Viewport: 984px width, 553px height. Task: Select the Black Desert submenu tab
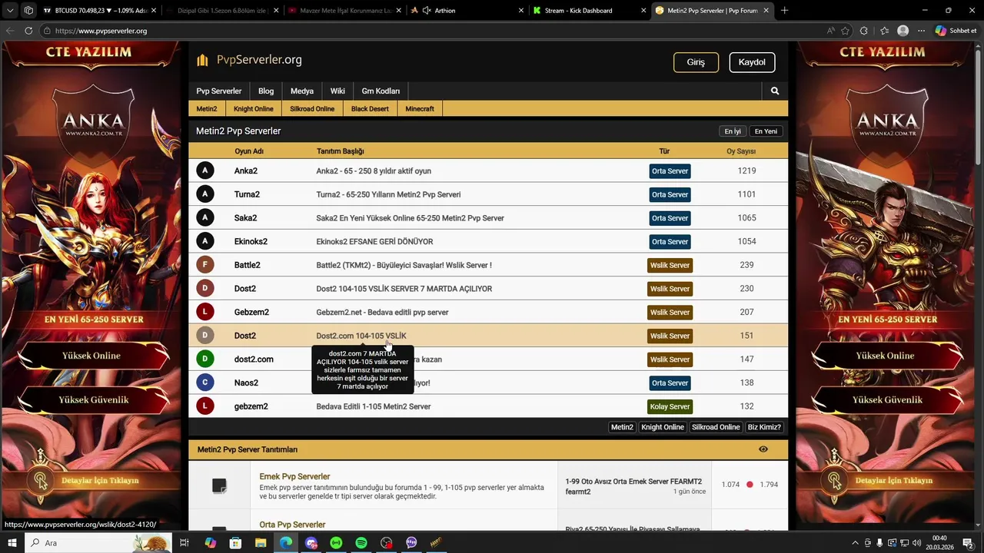tap(370, 109)
